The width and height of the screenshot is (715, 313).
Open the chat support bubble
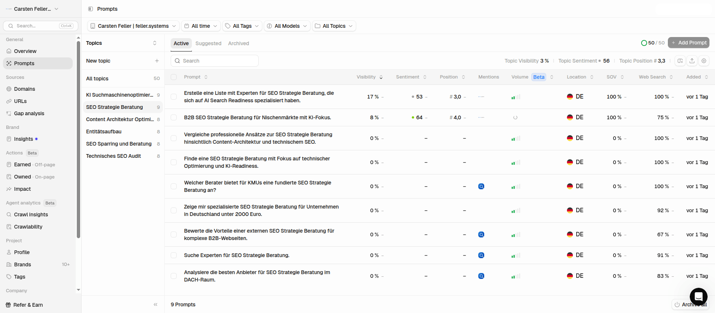tap(699, 297)
